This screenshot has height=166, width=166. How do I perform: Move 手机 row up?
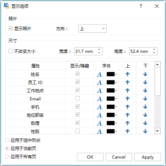[127, 107]
